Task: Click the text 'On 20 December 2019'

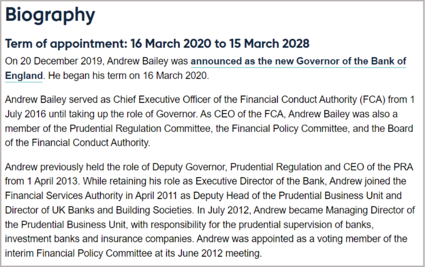Action: click(54, 61)
